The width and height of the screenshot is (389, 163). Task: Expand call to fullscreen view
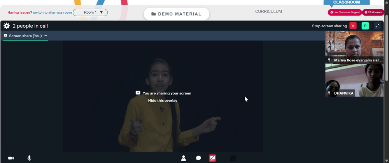click(x=377, y=26)
